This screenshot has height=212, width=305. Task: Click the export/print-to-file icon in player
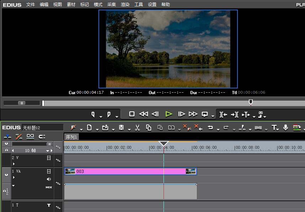pyautogui.click(x=261, y=115)
